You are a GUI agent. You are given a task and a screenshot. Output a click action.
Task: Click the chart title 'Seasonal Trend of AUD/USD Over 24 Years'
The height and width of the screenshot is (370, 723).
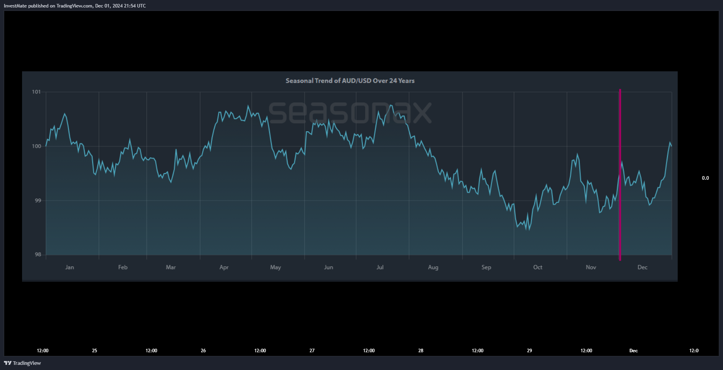click(x=350, y=81)
